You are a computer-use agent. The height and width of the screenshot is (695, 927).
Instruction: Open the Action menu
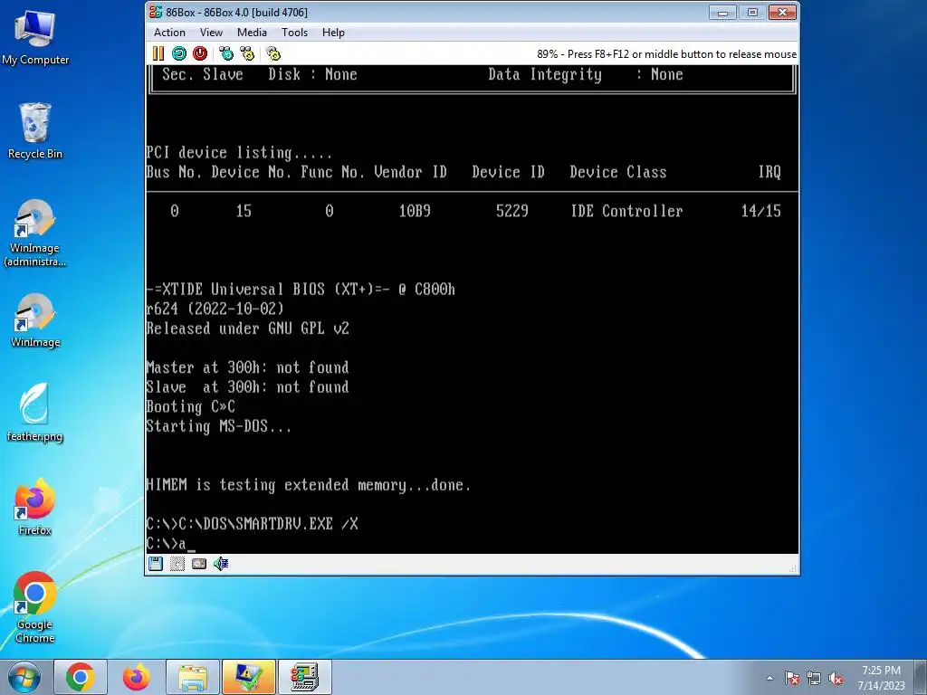(x=169, y=33)
